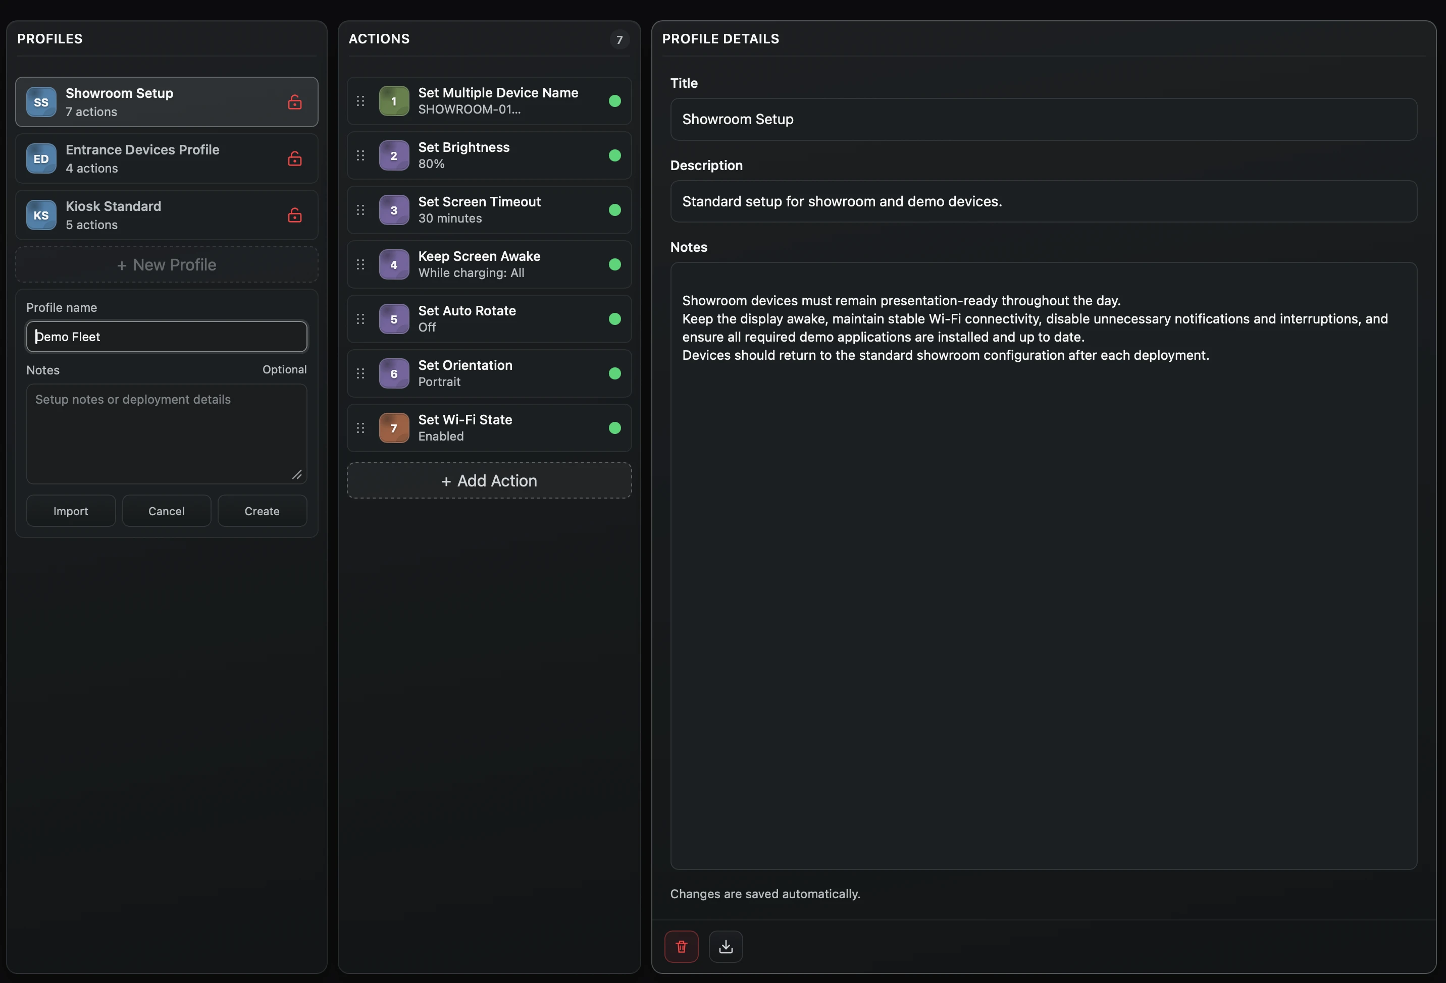Screen dimensions: 1446x983
Task: Click Create to add the profile
Action: (x=262, y=511)
